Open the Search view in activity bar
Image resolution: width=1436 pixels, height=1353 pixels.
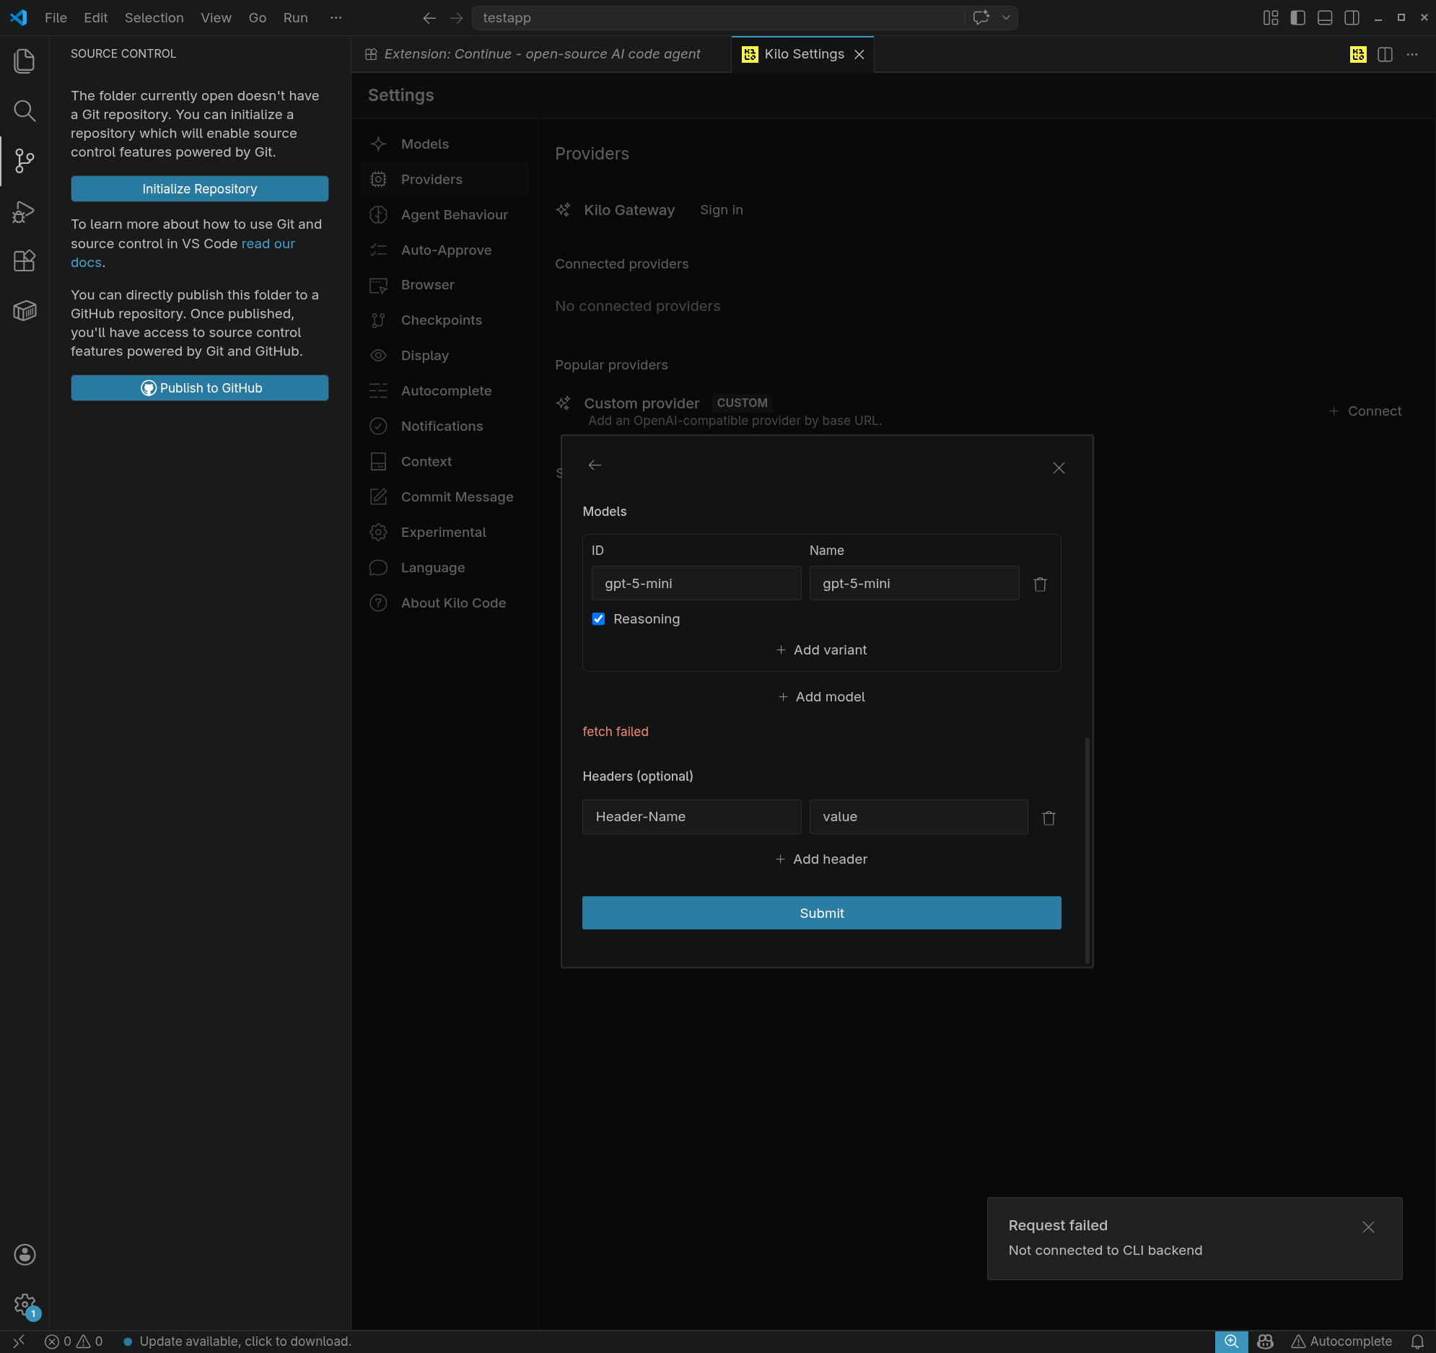tap(25, 110)
